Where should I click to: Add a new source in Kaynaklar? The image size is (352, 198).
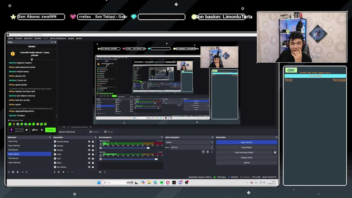click(x=54, y=172)
